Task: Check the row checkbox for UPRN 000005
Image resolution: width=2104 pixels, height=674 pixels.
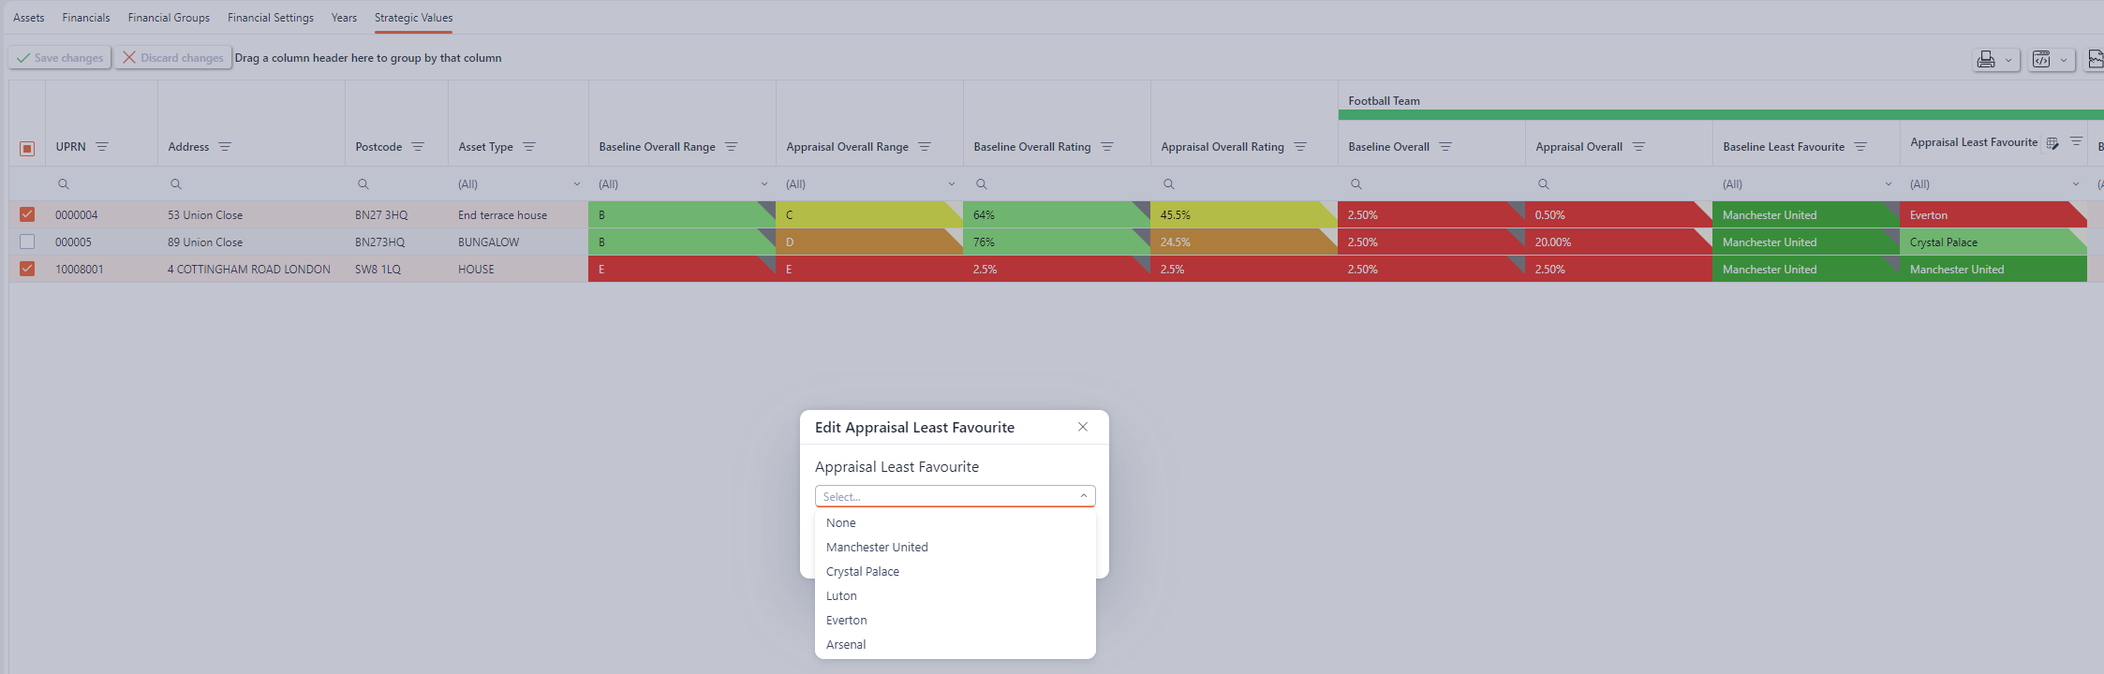Action: [27, 242]
